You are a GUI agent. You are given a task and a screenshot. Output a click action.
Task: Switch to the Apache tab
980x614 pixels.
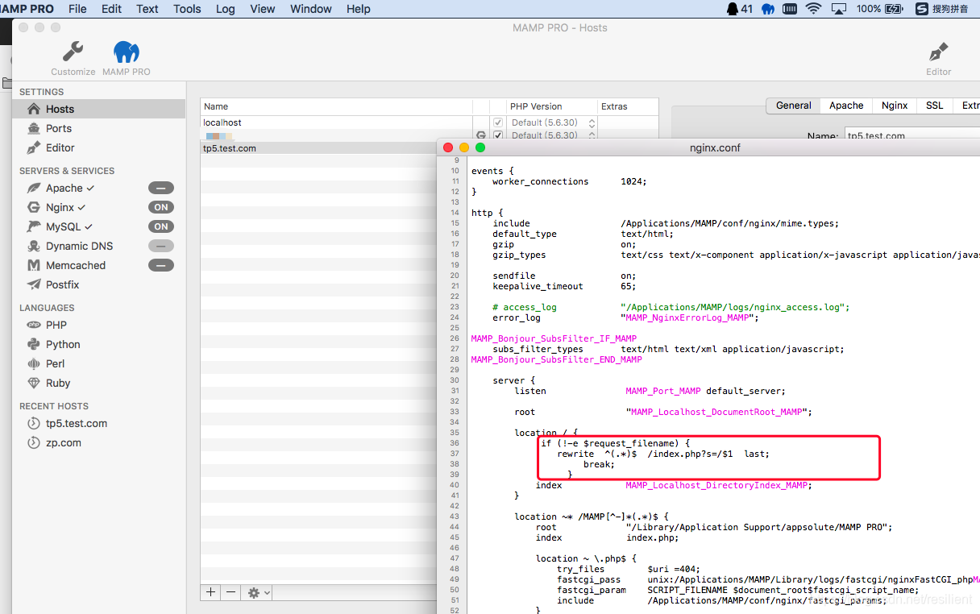pyautogui.click(x=846, y=106)
